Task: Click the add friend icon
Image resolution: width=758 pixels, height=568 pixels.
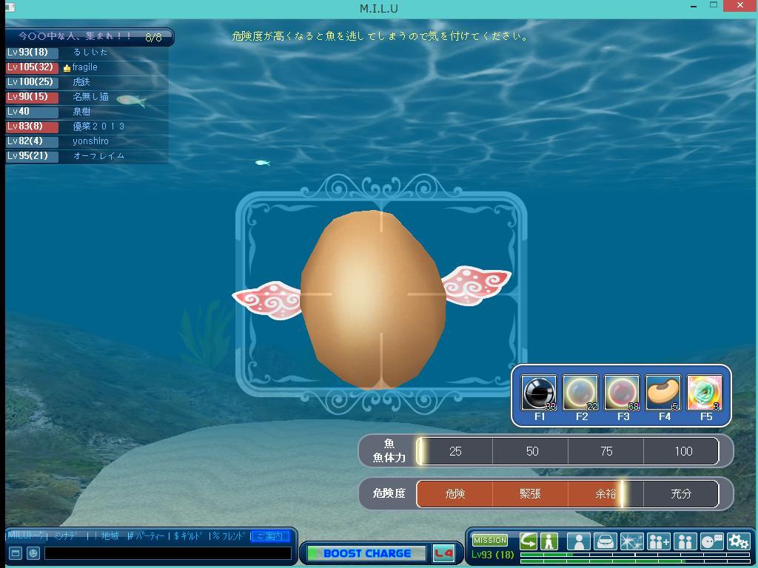Action: (x=658, y=542)
